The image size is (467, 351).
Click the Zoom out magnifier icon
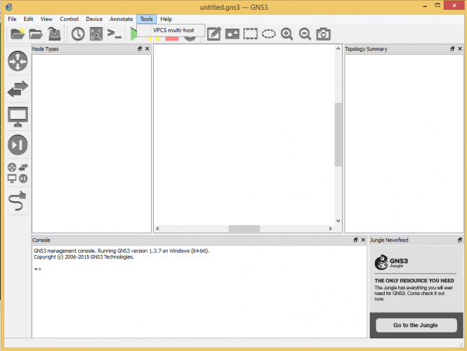pyautogui.click(x=305, y=34)
